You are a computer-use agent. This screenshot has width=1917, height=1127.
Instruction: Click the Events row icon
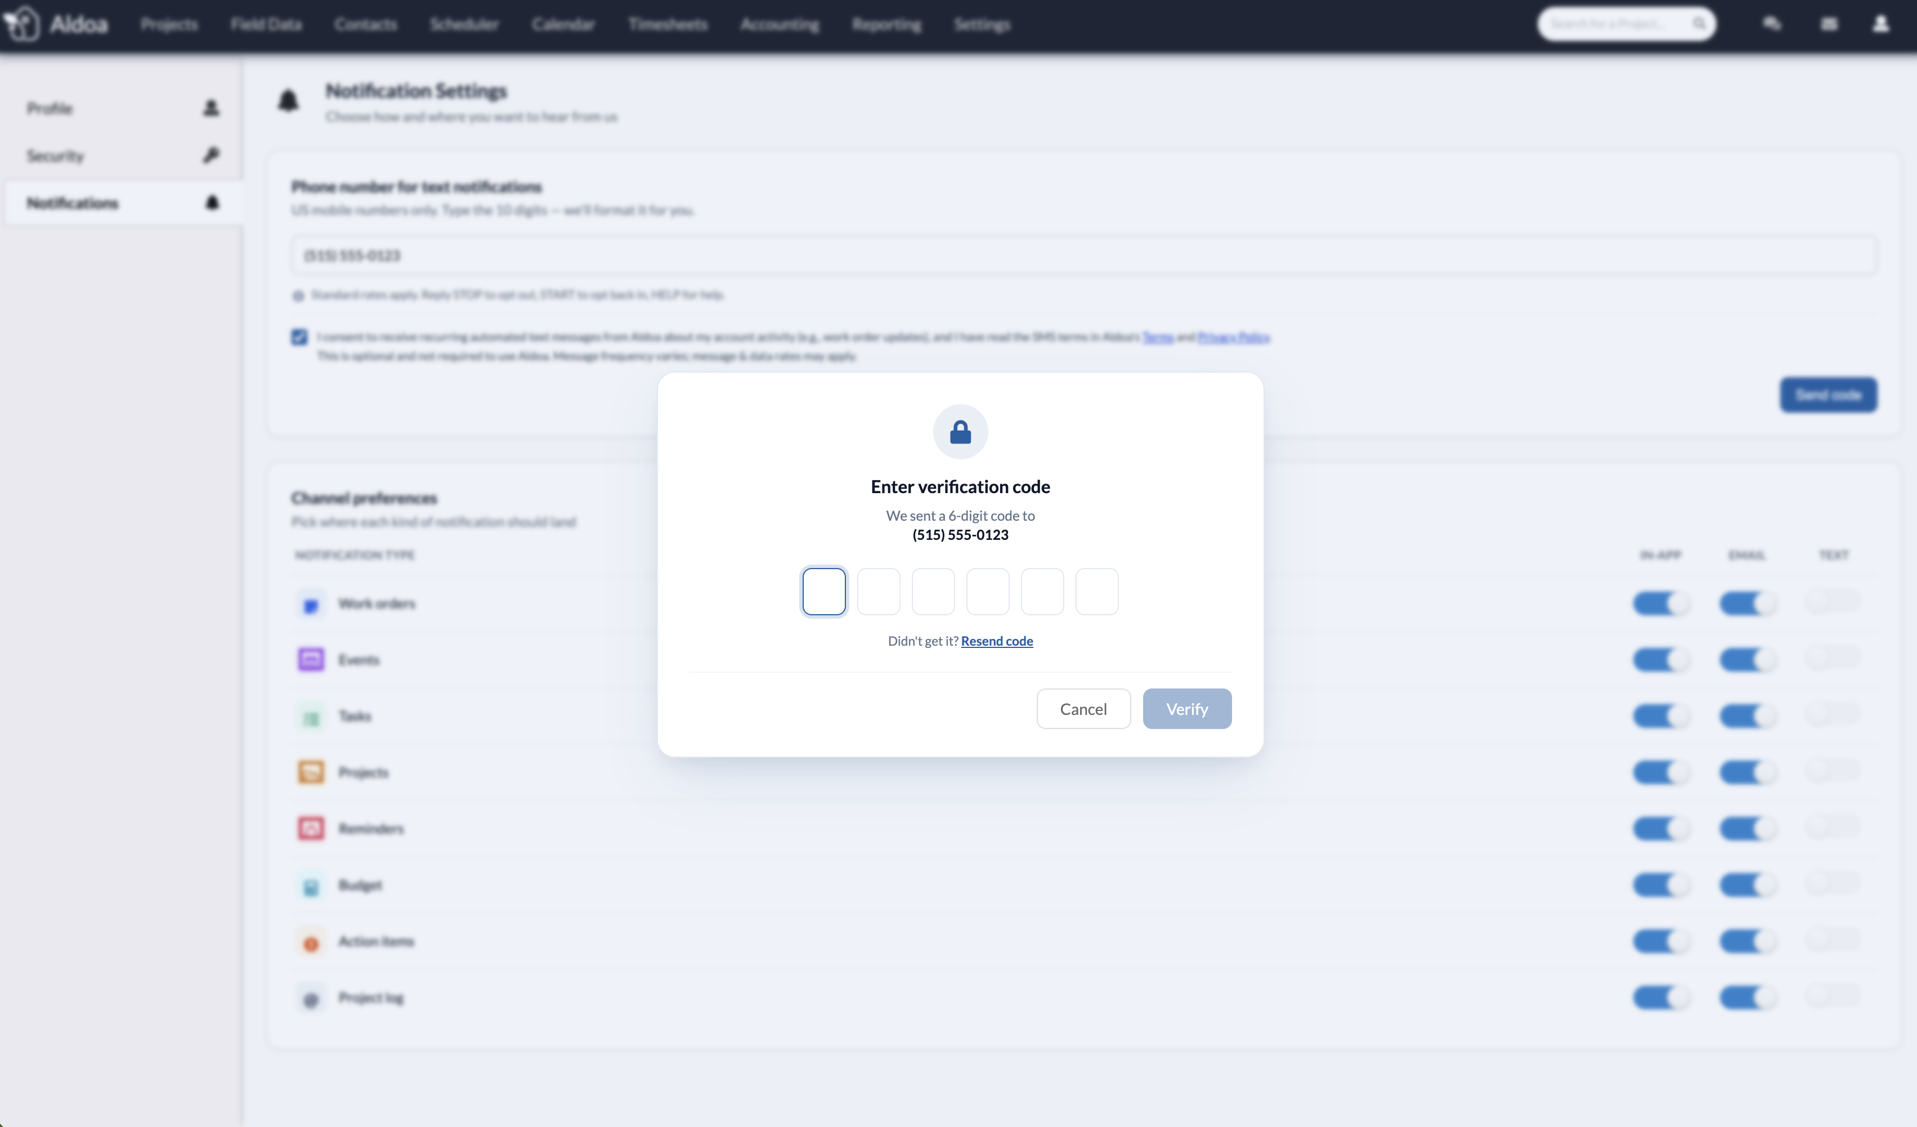310,659
